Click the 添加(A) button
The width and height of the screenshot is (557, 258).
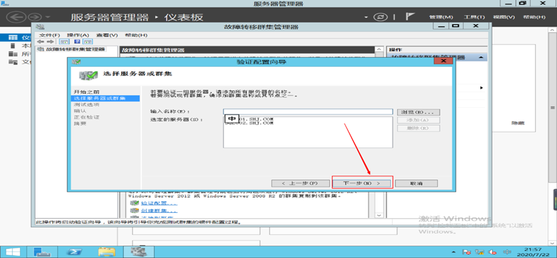tap(419, 120)
